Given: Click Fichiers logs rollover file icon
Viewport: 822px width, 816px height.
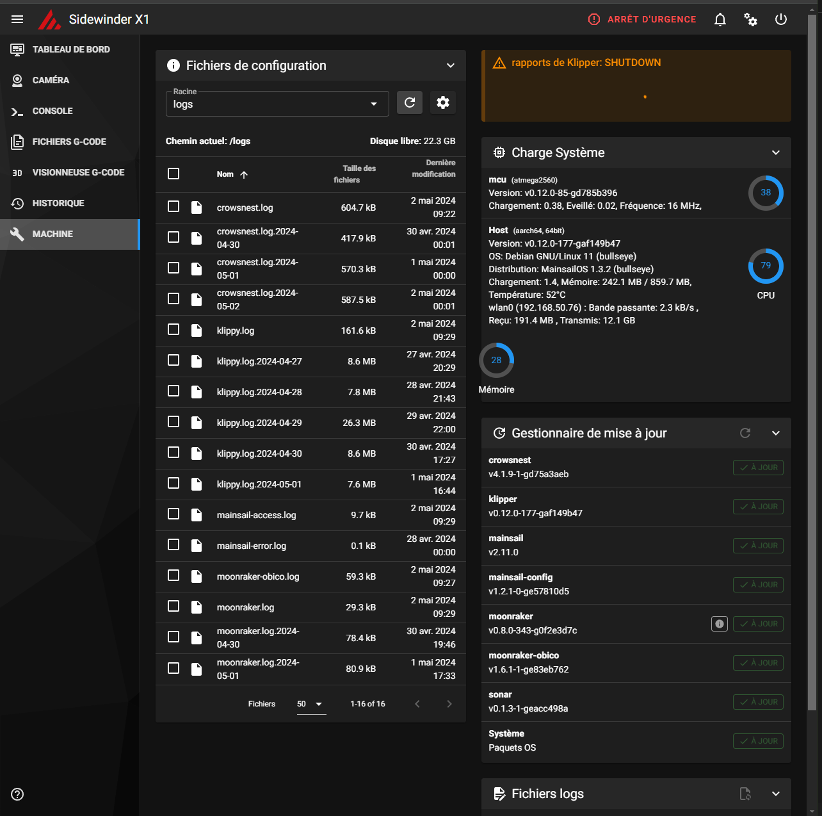Looking at the screenshot, I should pos(745,794).
